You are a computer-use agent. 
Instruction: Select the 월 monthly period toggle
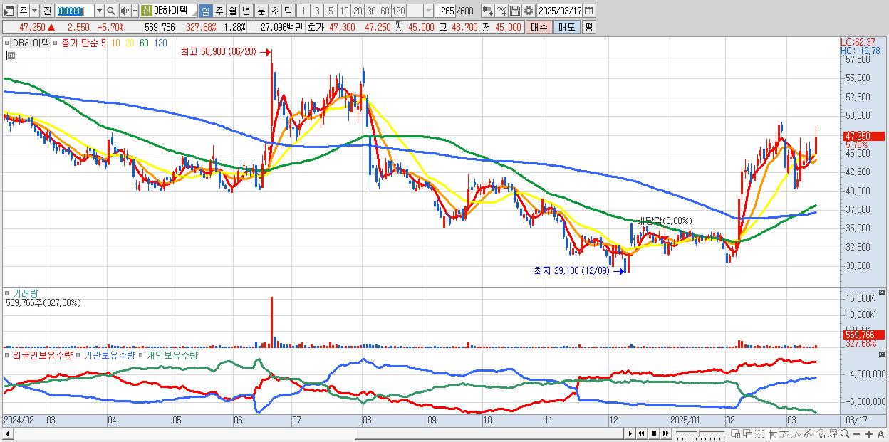[x=232, y=11]
